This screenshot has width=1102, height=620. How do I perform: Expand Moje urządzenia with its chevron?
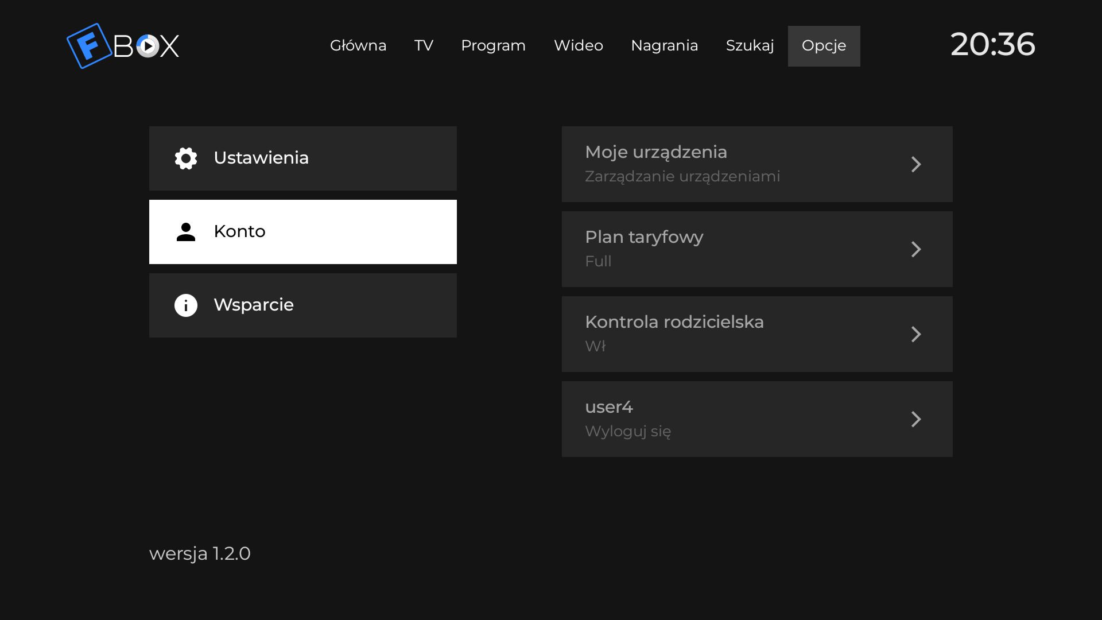point(916,164)
